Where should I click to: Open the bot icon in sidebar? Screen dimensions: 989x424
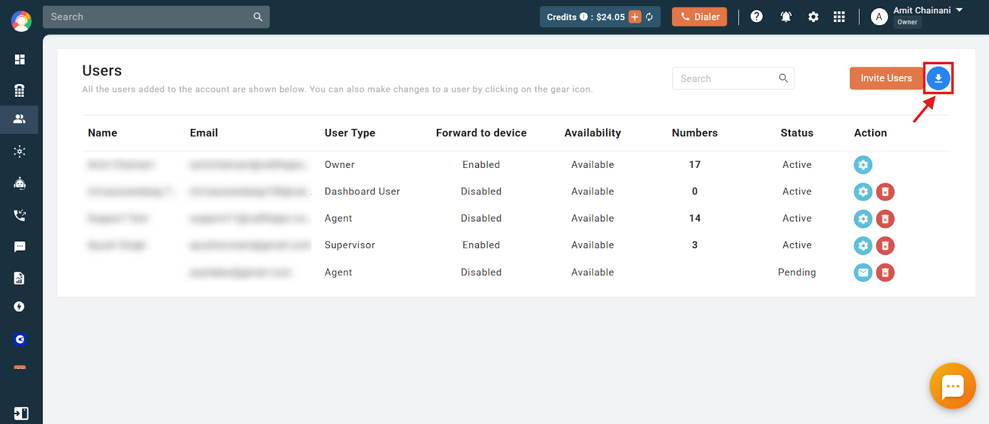coord(20,183)
